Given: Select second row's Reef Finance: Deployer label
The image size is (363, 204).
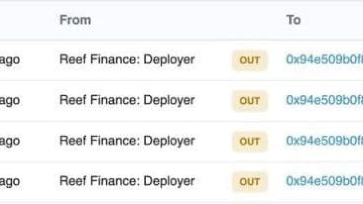Looking at the screenshot, I should point(127,100).
